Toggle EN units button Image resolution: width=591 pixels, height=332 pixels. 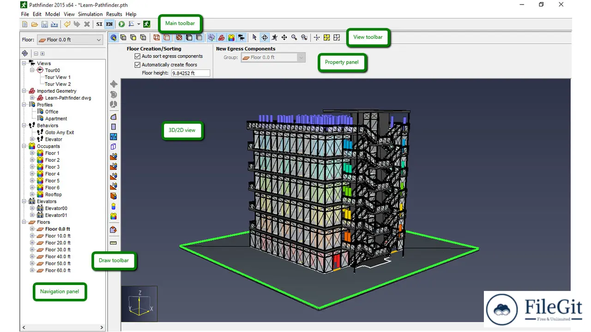[x=109, y=24]
